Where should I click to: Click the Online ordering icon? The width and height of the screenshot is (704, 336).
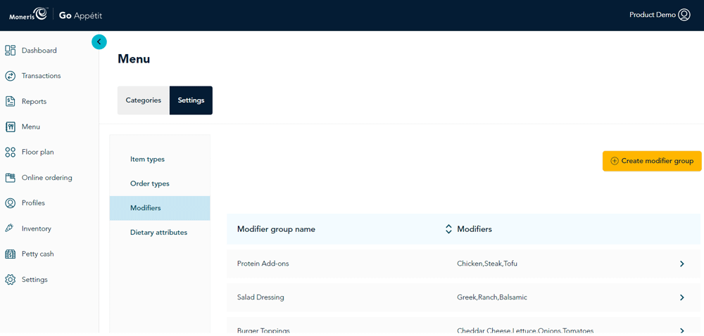click(x=11, y=177)
